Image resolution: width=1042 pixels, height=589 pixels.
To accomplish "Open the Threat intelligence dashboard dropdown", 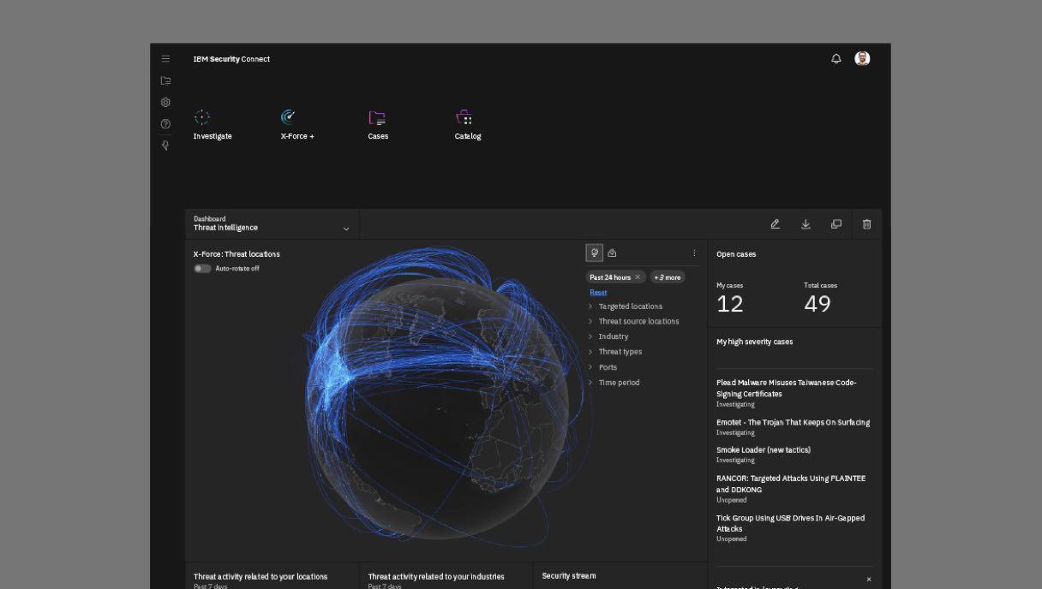I will pyautogui.click(x=272, y=223).
